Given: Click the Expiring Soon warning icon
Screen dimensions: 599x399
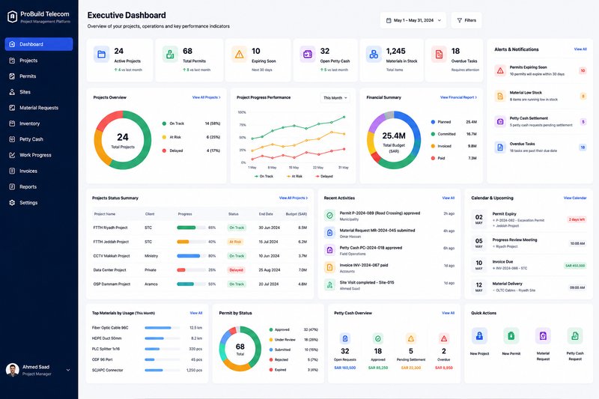Looking at the screenshot, I should (239, 55).
